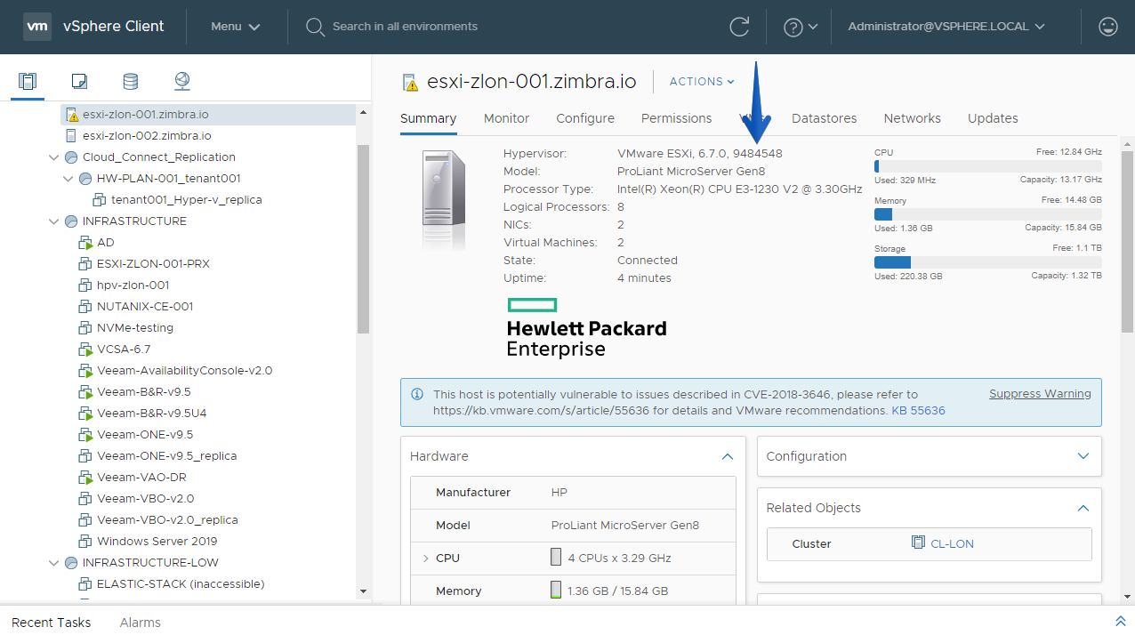Screen dimensions: 1135x635
Task: Click the ELASTIC-STACK inaccessible VM icon
Action: [85, 584]
